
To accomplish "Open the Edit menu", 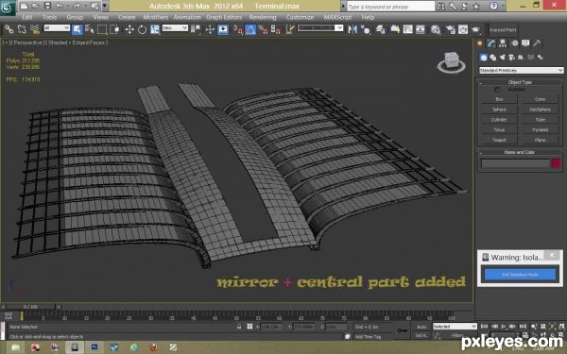I will (x=27, y=17).
